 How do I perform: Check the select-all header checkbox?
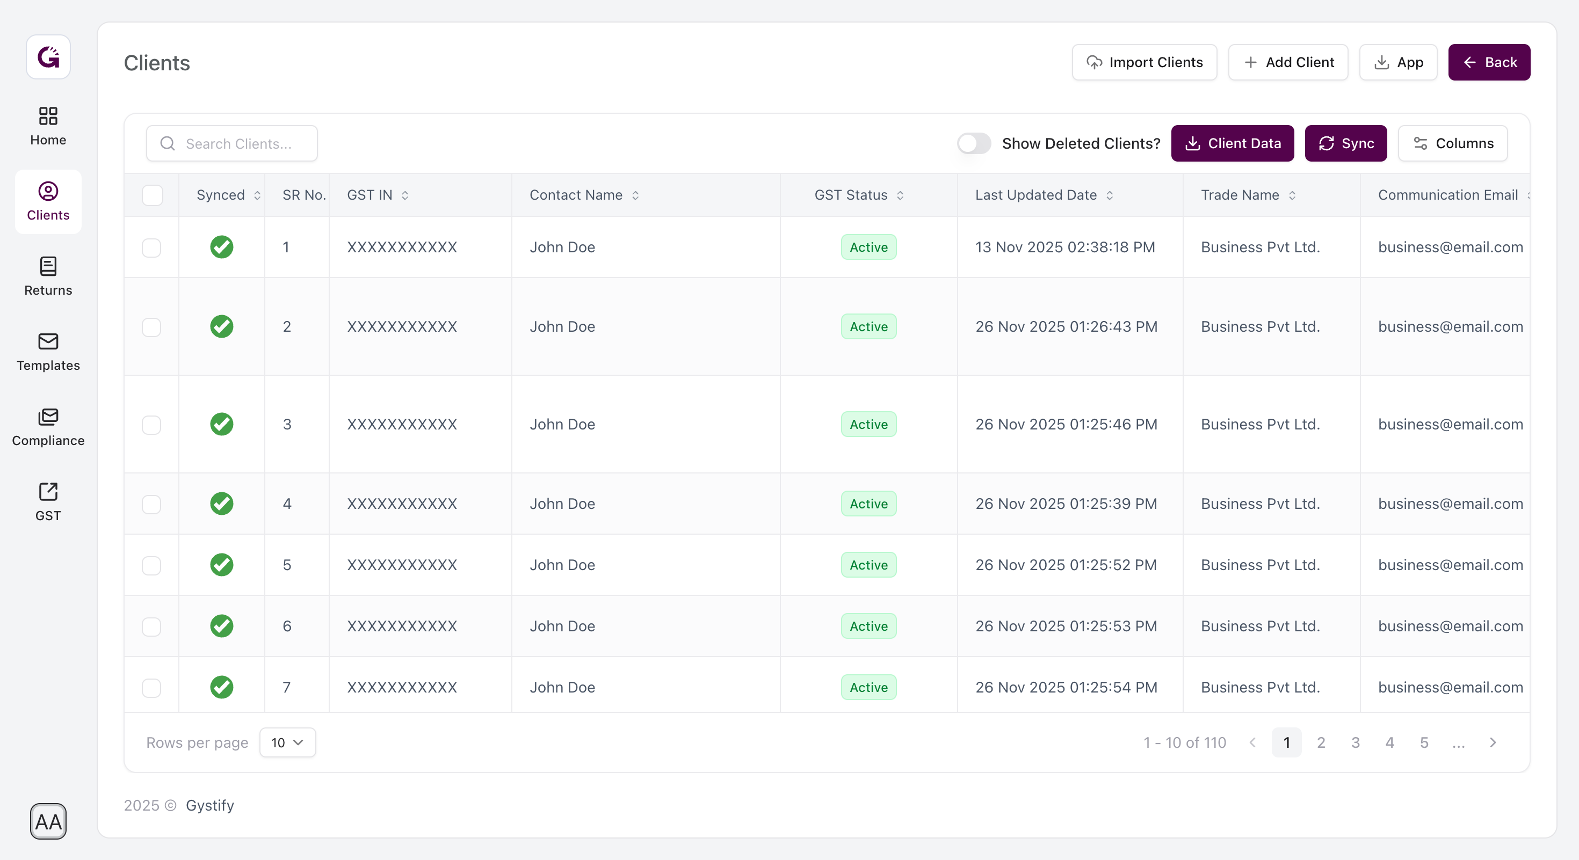[x=152, y=195]
